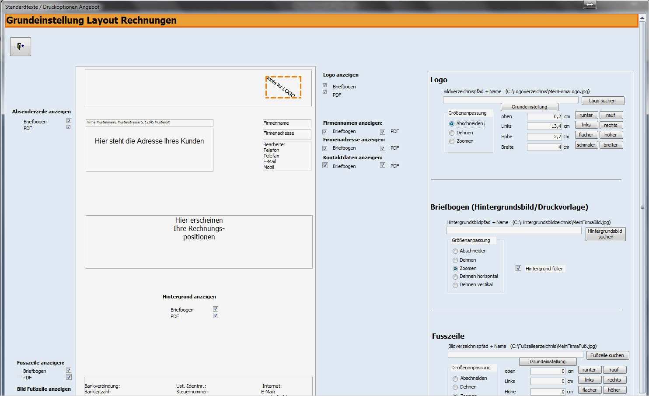This screenshot has height=396, width=649.
Task: Click 'Grundeinstellung' in the Logo section
Action: pos(530,106)
